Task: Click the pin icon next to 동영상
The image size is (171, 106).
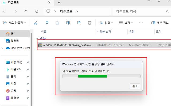Action: point(28,98)
